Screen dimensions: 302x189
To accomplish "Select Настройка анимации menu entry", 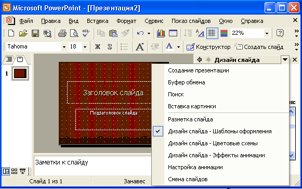I will coord(220,167).
